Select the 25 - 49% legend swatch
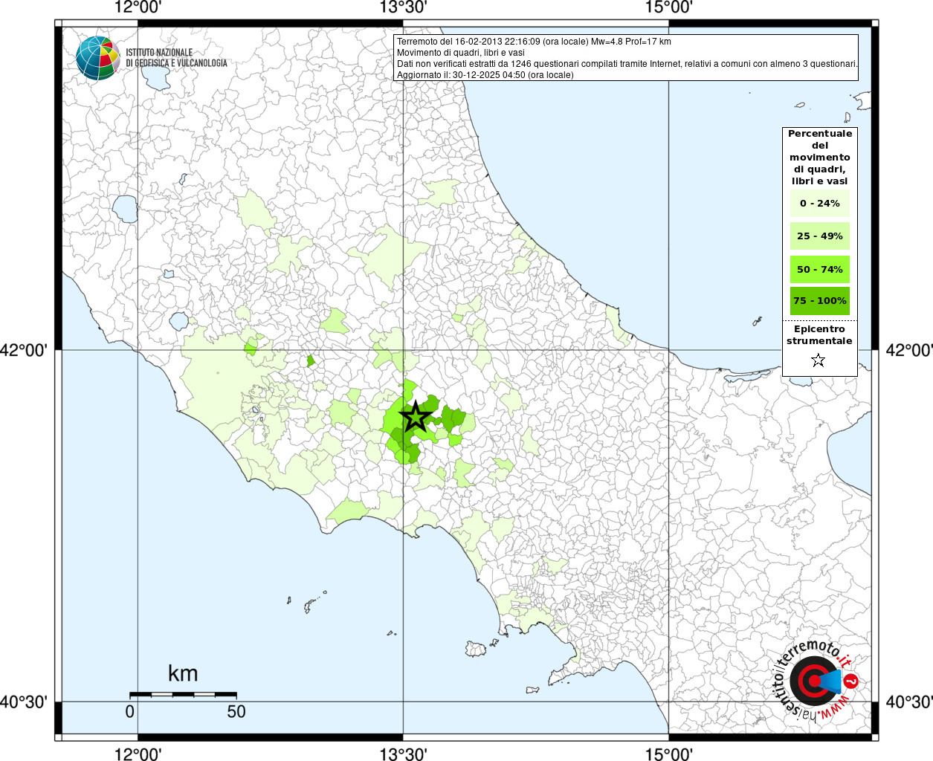Screen dimensions: 933x761 point(820,236)
